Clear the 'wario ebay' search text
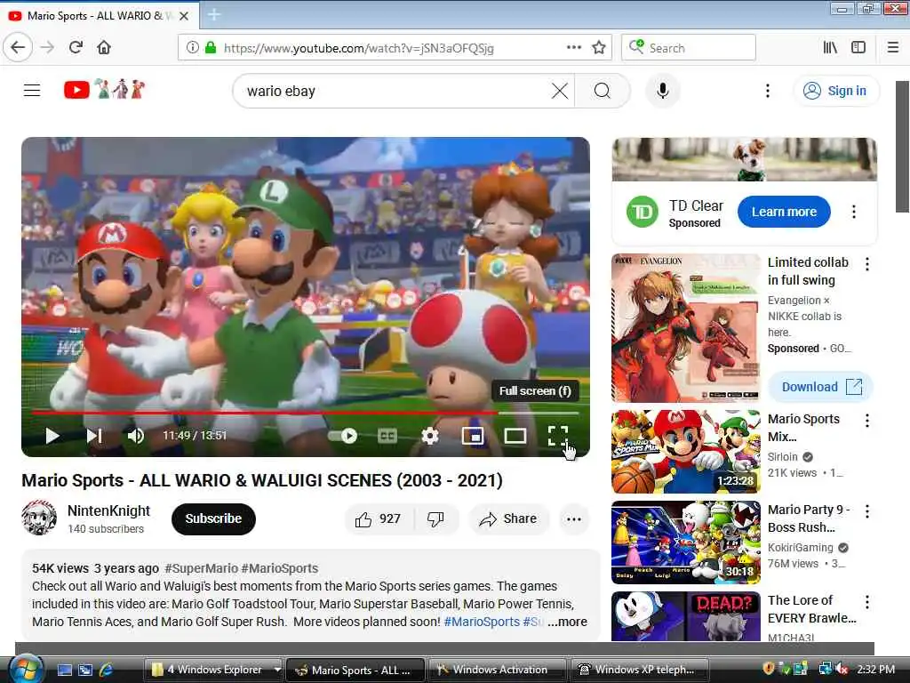Screen dimensions: 910x683 click(x=560, y=91)
